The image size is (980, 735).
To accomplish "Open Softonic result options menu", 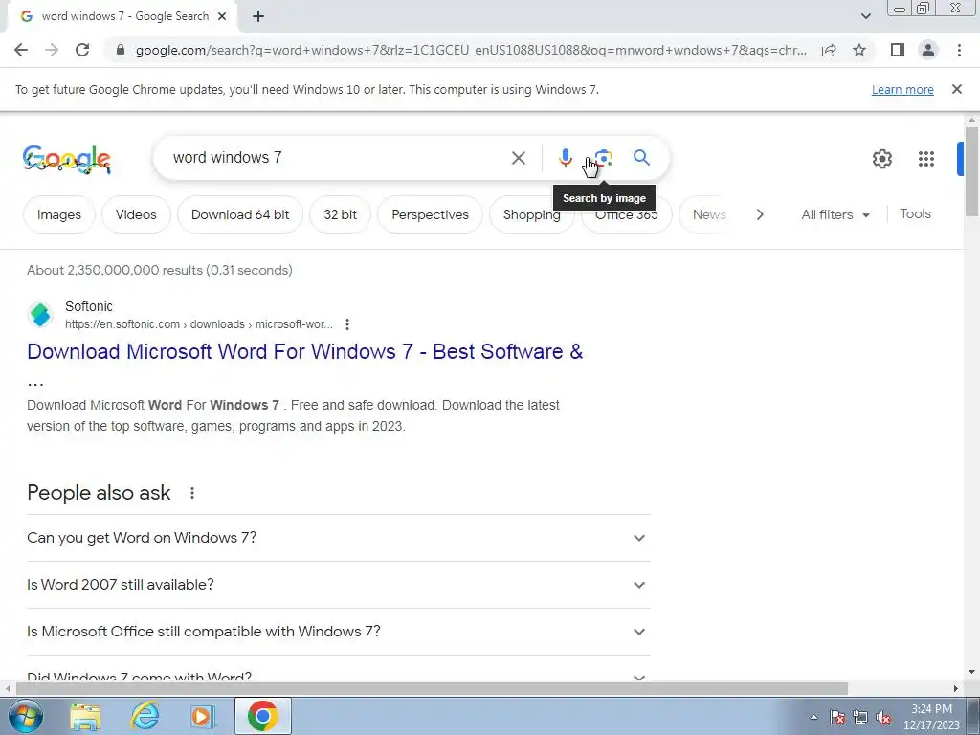I will 346,324.
